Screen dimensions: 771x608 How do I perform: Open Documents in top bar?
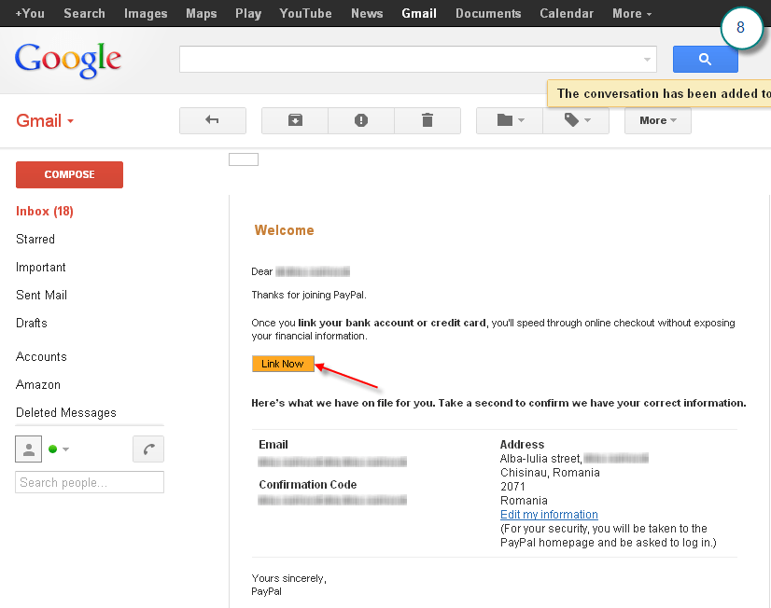pyautogui.click(x=488, y=13)
